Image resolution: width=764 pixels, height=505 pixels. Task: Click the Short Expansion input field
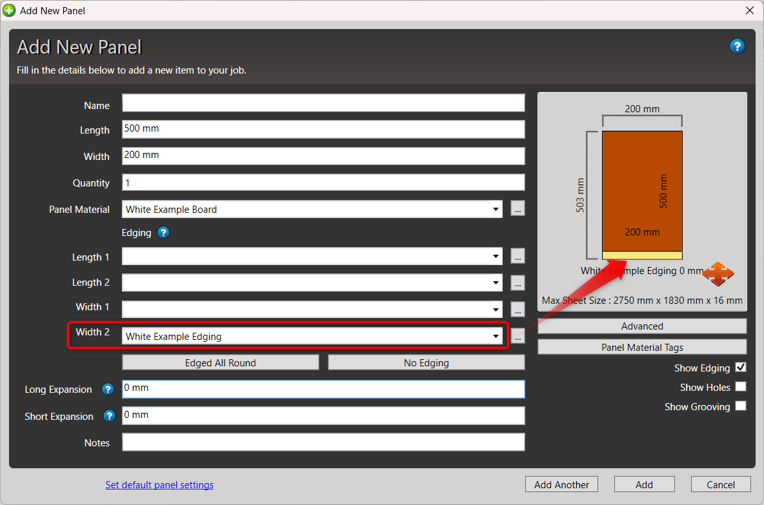click(x=323, y=416)
